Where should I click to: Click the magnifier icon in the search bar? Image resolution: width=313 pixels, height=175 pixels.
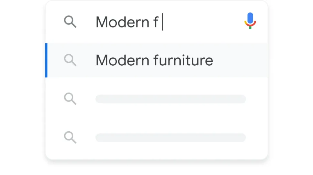coord(70,22)
